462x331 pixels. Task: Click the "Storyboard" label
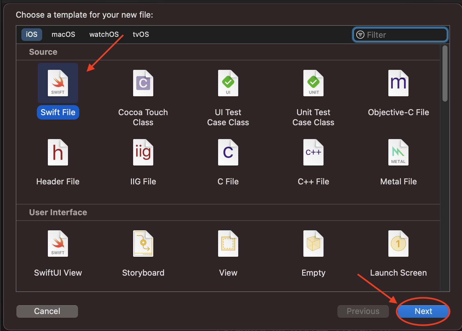coord(143,273)
